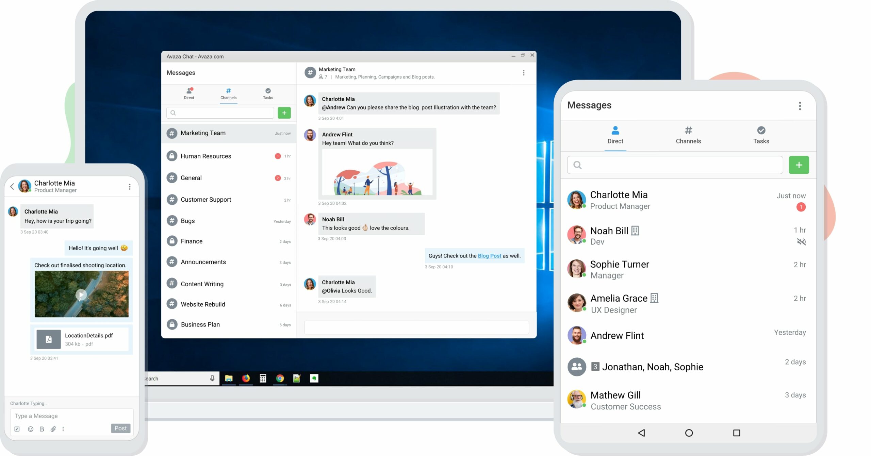This screenshot has width=871, height=456.
Task: Click the more options menu icon
Action: (x=524, y=73)
